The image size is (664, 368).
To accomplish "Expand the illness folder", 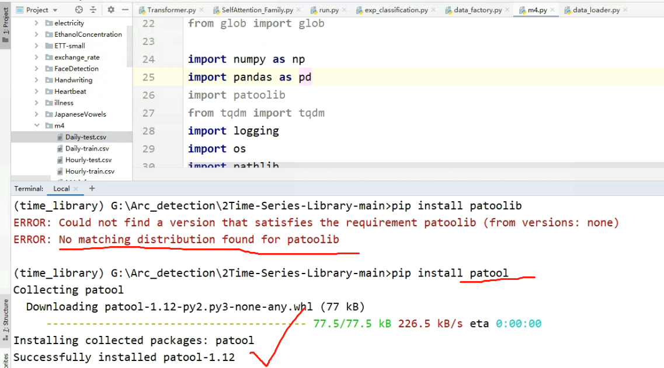I will coord(36,103).
